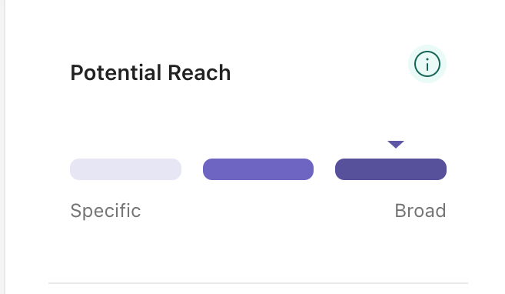Select the third segment of the reach meter
This screenshot has height=294, width=505.
tap(390, 169)
